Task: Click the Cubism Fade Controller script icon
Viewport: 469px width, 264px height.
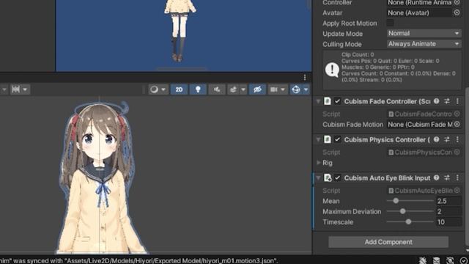Action: (328, 101)
